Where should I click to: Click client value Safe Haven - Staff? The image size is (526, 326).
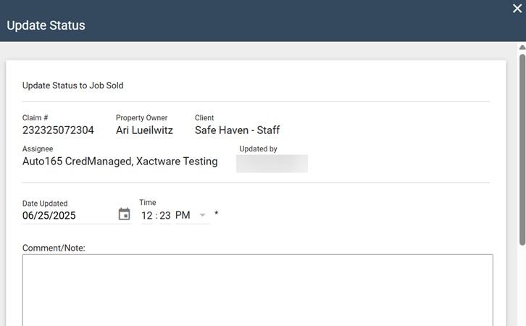pyautogui.click(x=237, y=130)
